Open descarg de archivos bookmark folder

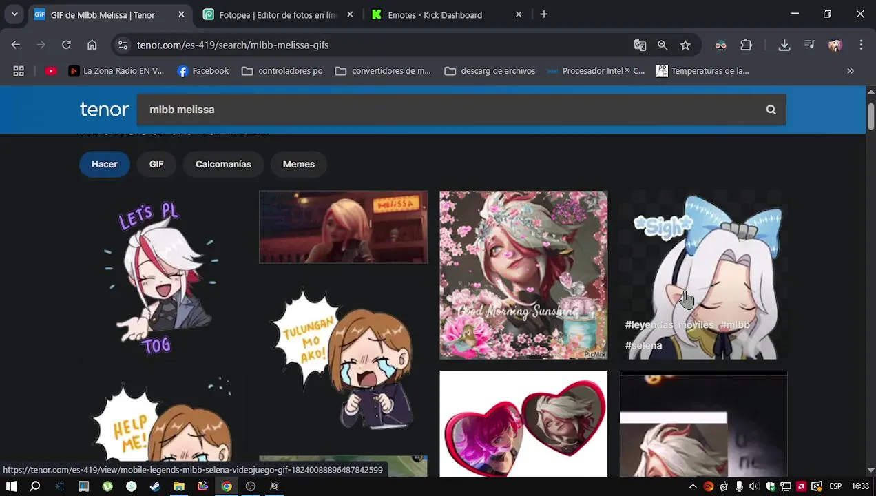click(x=490, y=71)
